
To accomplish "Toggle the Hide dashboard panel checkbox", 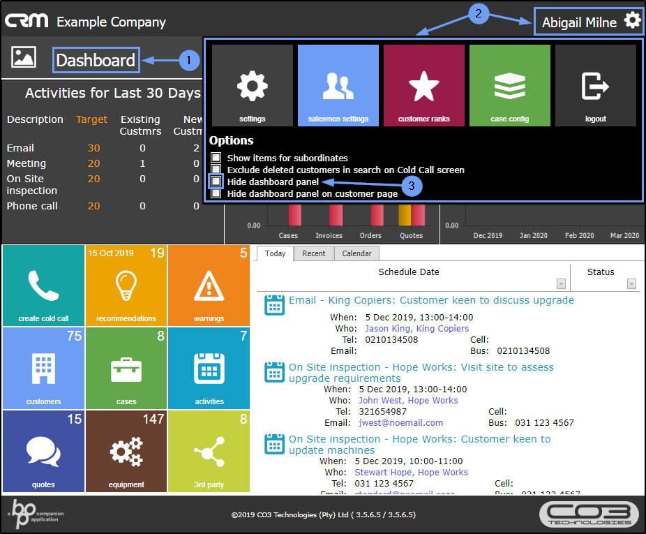I will (x=216, y=181).
